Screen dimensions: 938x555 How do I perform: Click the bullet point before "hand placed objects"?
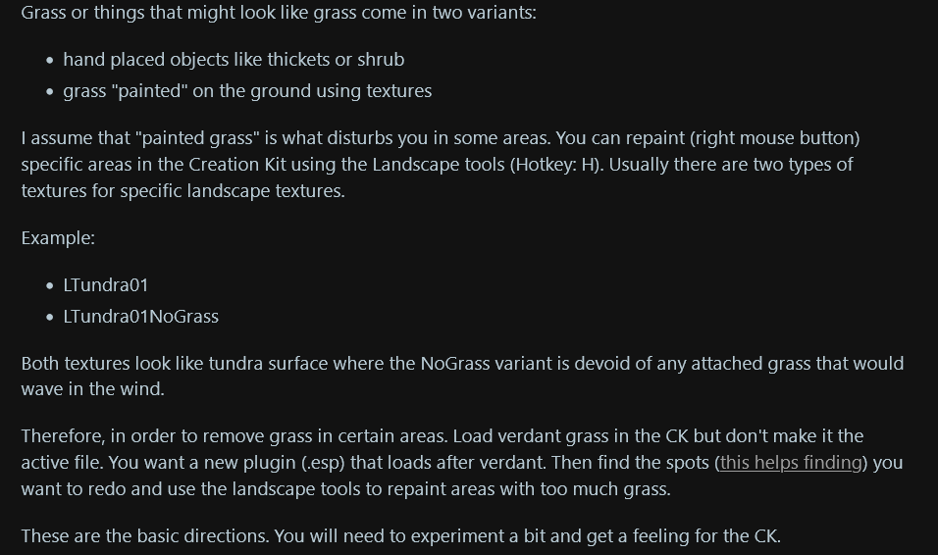point(50,61)
